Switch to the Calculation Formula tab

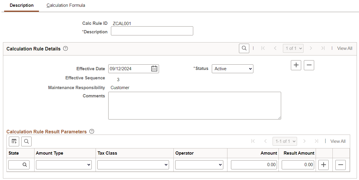pyautogui.click(x=65, y=5)
